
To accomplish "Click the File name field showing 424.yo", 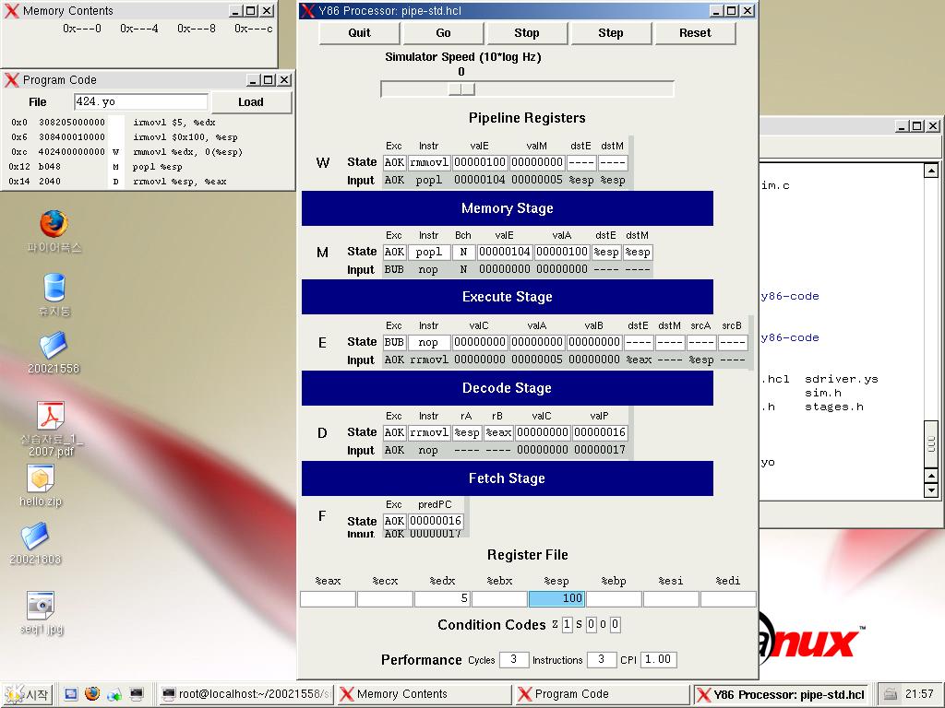I will 141,101.
